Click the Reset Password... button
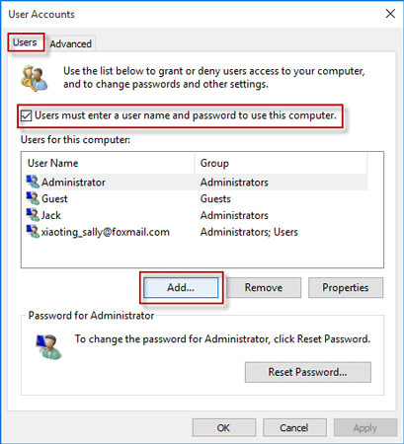Screen dimensions: 404x444 pyautogui.click(x=308, y=372)
